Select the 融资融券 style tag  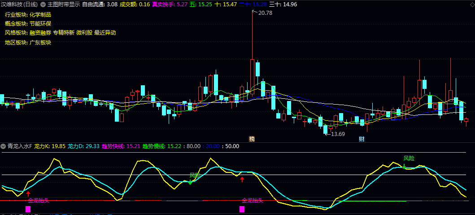(x=40, y=33)
